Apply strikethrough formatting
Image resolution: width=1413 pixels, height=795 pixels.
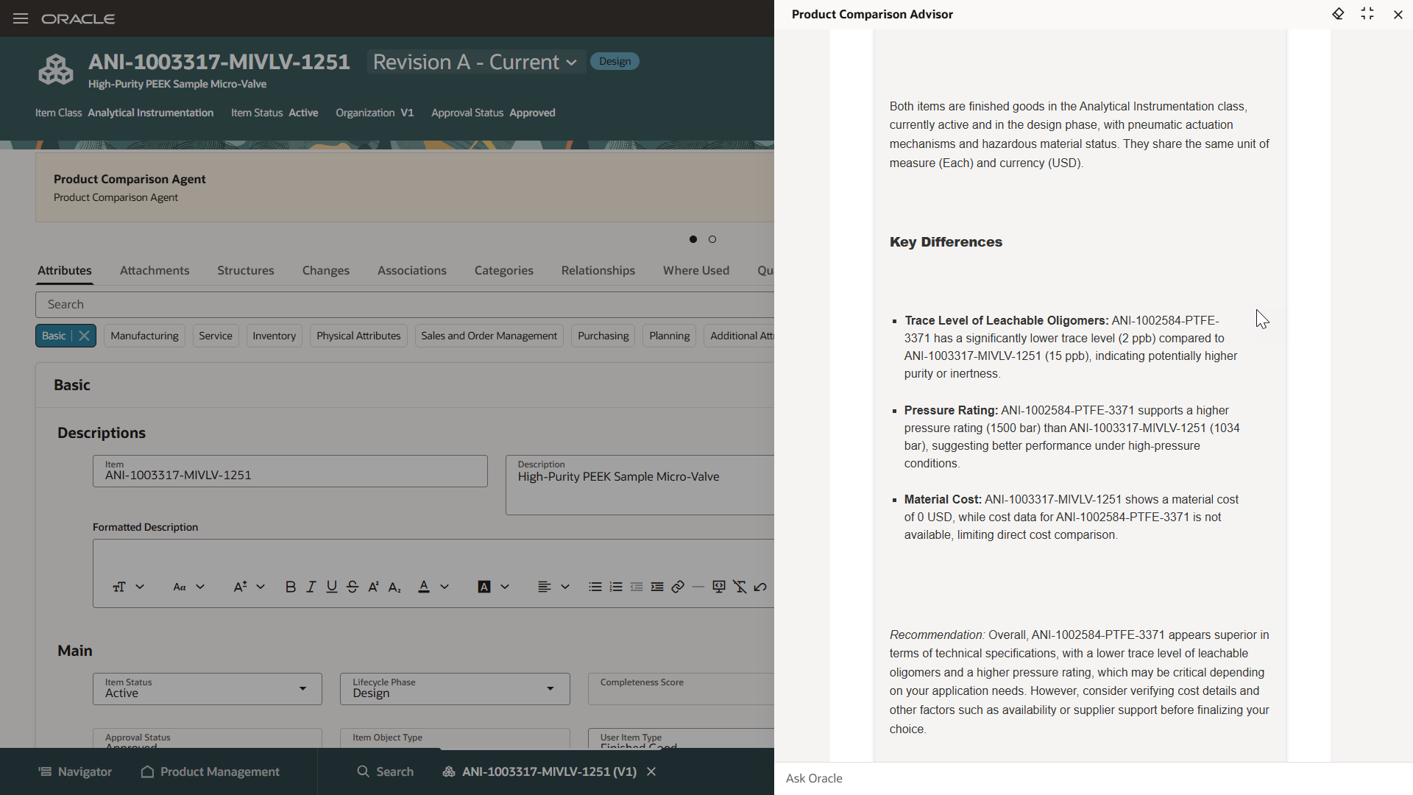[x=353, y=587]
